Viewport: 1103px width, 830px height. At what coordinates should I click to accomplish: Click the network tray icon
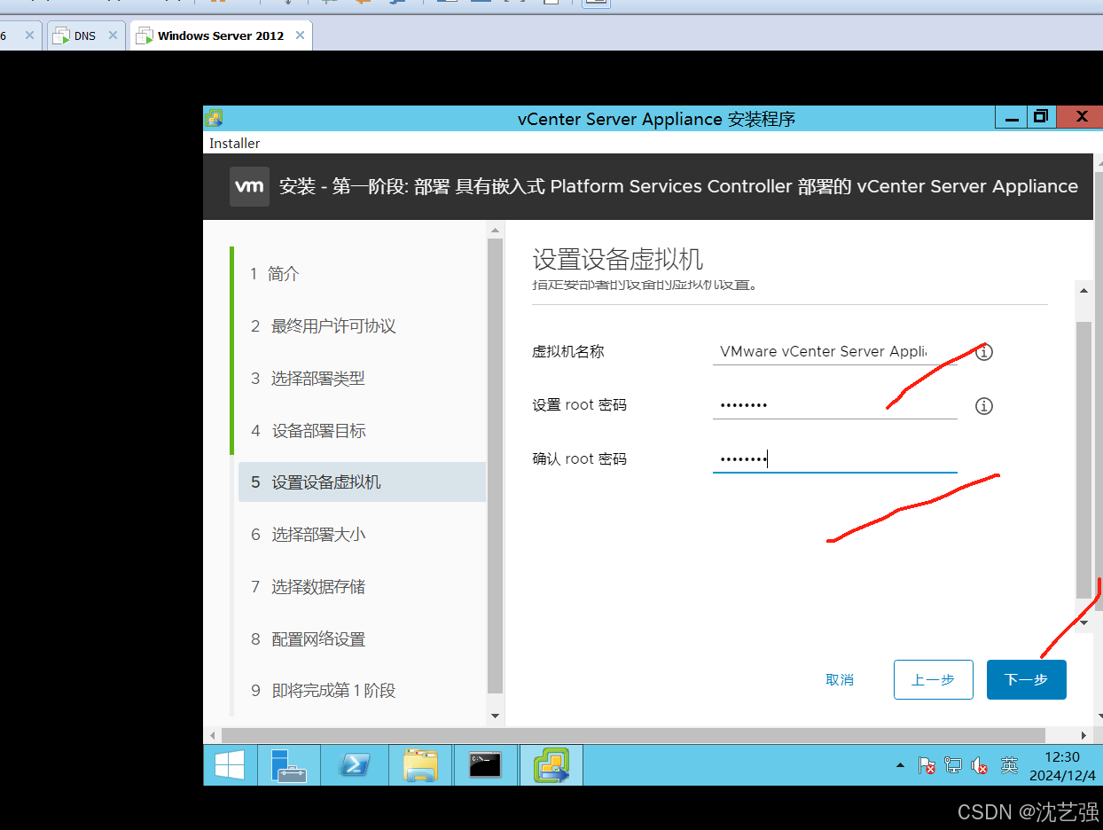tap(953, 765)
